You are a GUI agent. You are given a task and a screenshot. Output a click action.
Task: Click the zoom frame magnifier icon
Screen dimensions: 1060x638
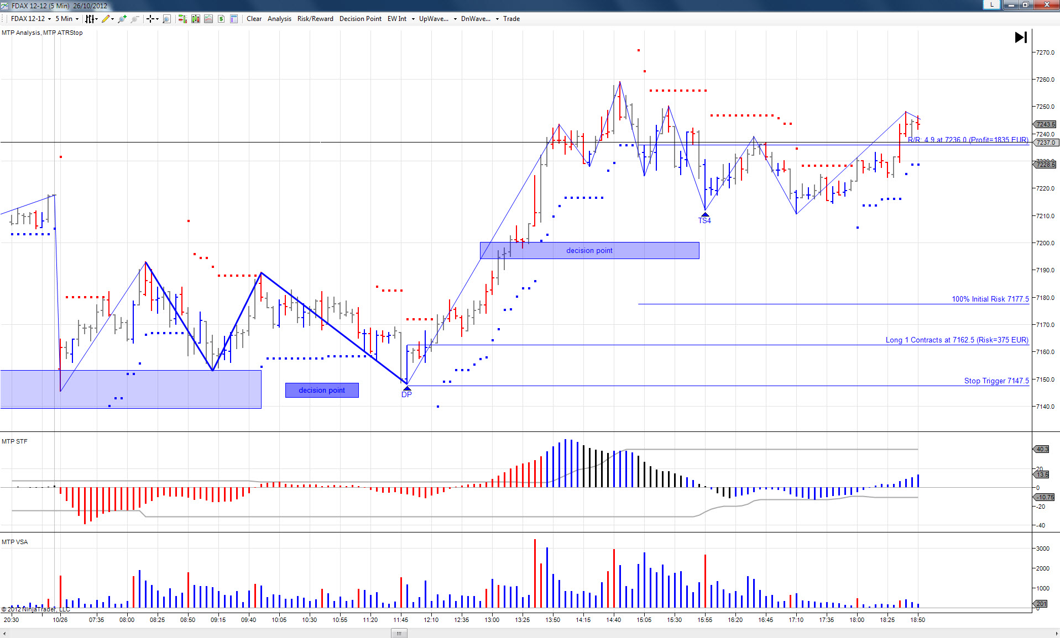click(166, 19)
